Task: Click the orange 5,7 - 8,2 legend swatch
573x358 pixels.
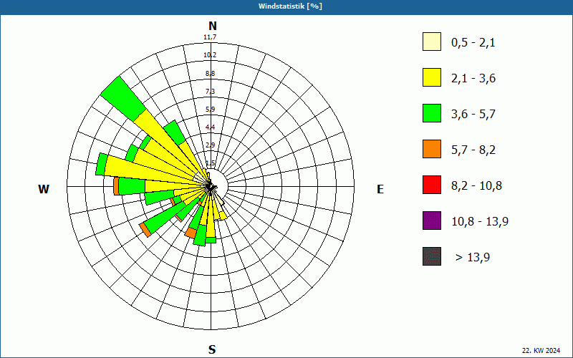Action: coord(432,149)
